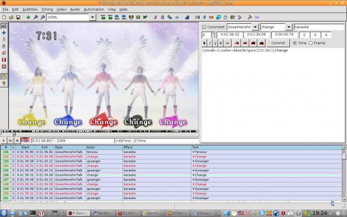Select the Time radio button
This screenshot has width=347, height=217.
[295, 43]
